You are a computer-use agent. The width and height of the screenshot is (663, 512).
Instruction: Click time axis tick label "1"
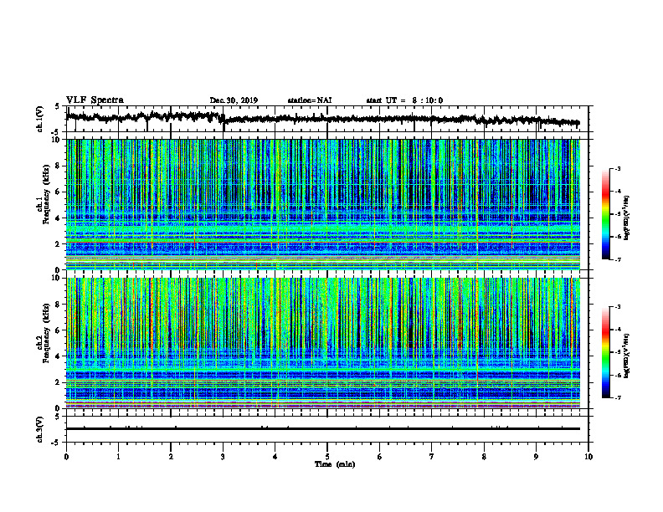point(118,457)
